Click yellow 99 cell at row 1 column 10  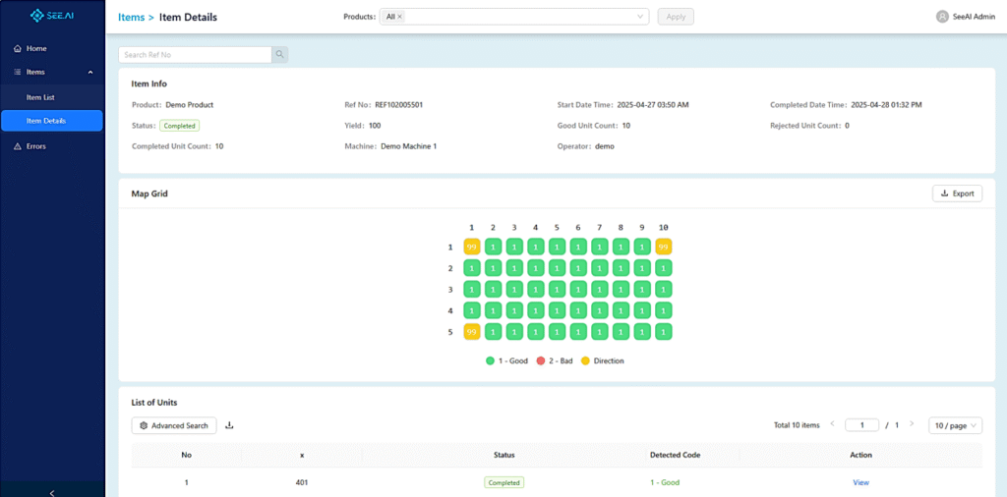click(x=664, y=247)
